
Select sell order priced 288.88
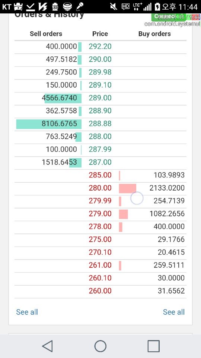pyautogui.click(x=100, y=123)
